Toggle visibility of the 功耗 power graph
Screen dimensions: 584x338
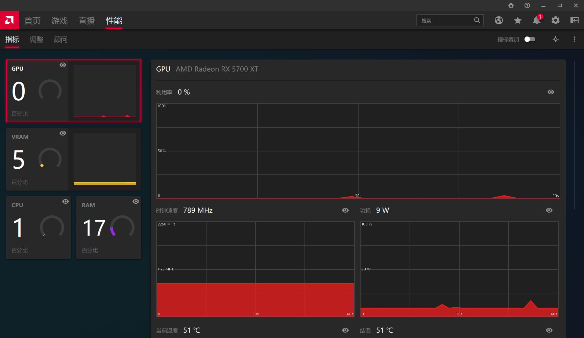[x=549, y=210]
